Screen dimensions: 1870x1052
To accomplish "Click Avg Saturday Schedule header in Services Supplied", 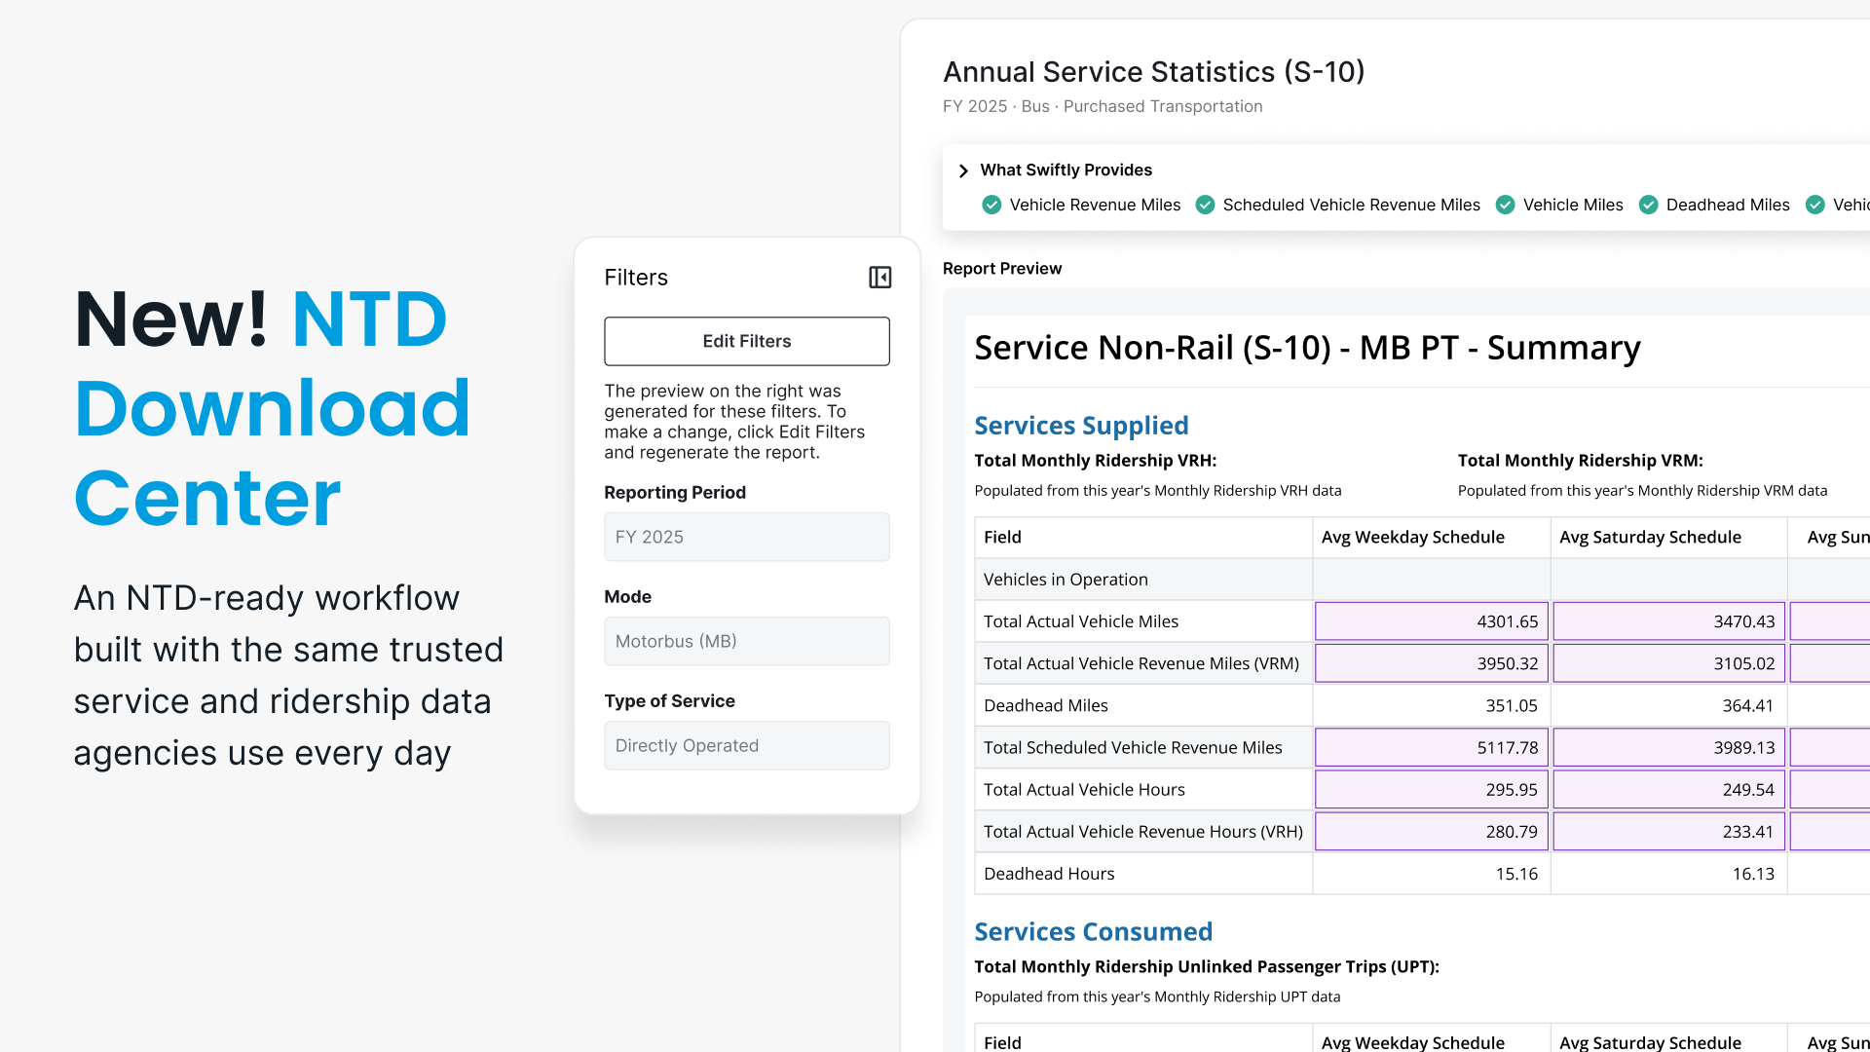I will (1650, 537).
